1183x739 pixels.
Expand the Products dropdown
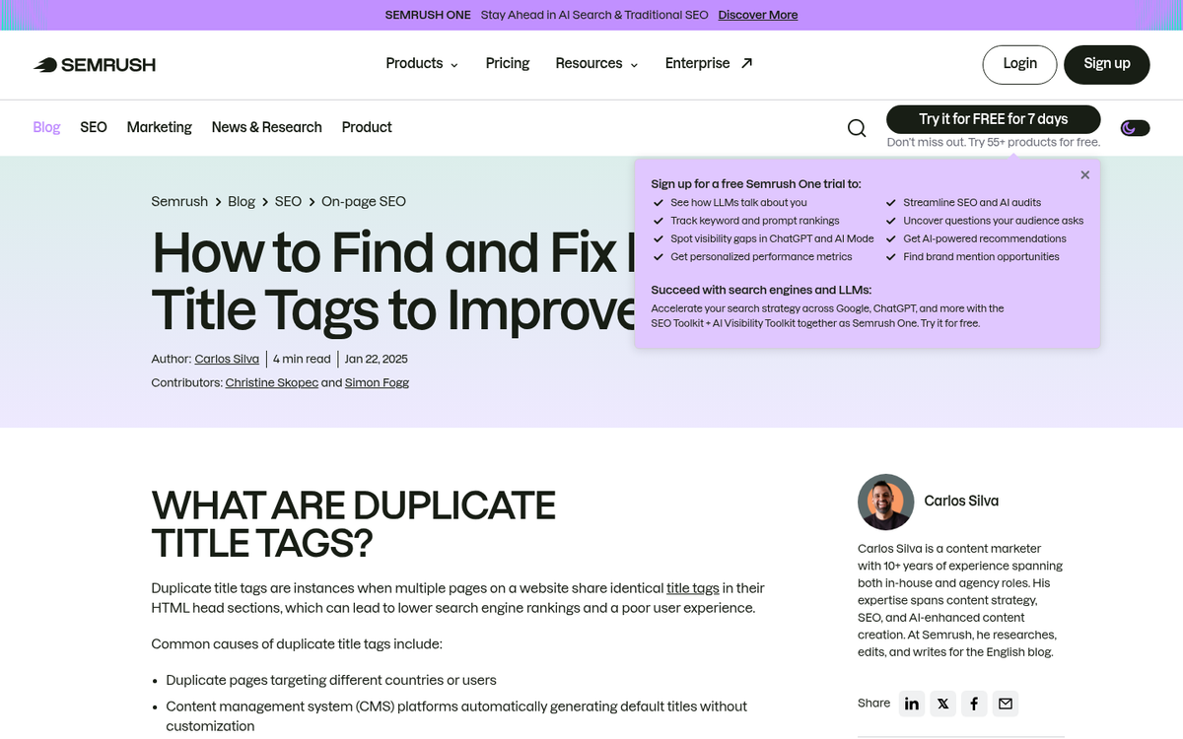[x=421, y=63]
